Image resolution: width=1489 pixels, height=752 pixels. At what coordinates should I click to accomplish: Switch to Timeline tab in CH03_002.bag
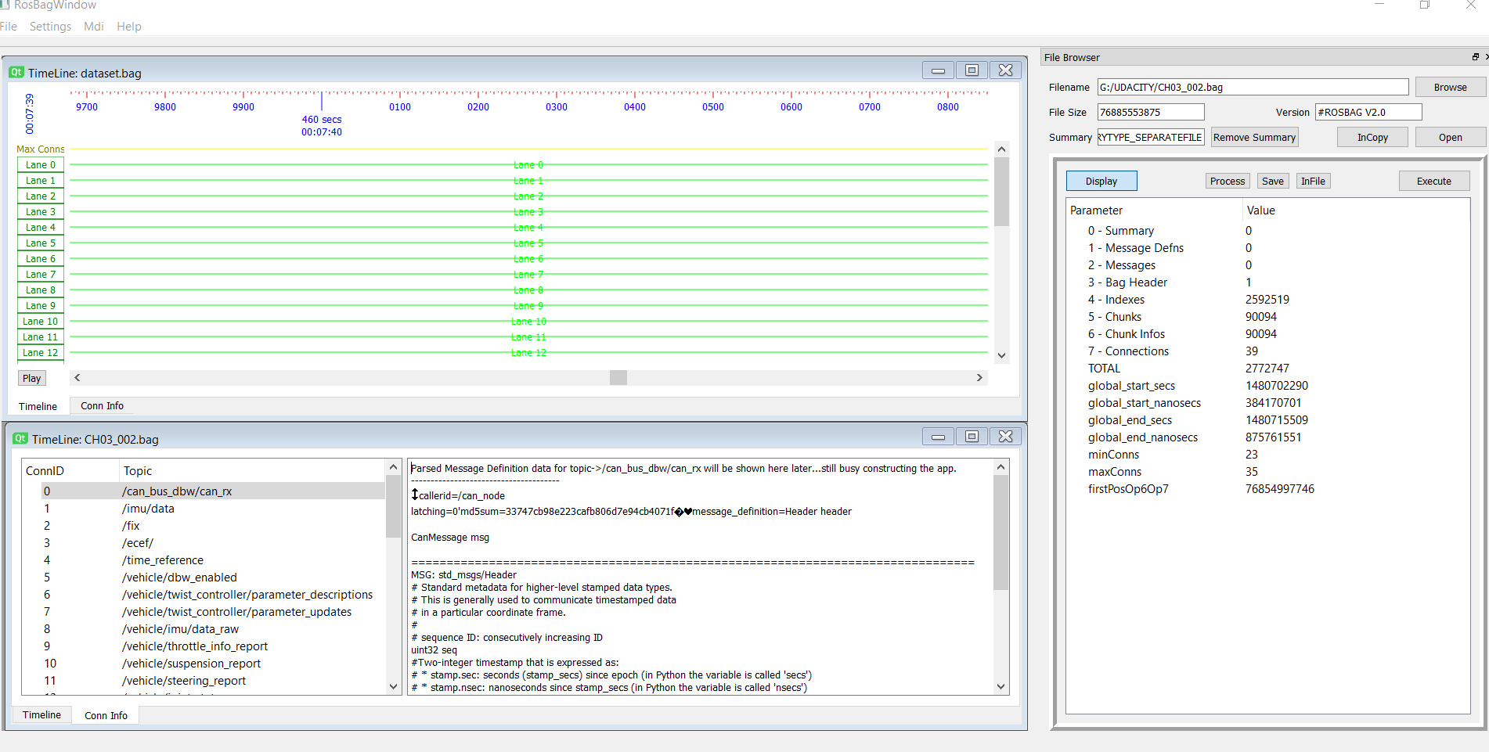[41, 715]
